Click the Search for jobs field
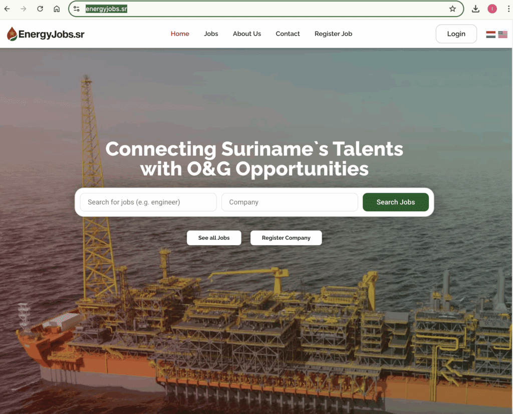This screenshot has height=414, width=513. coord(148,202)
